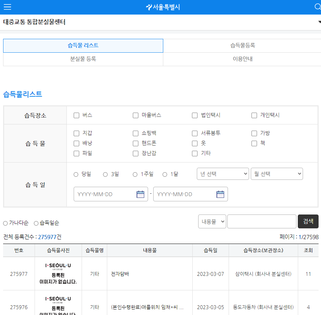321x315 pixels.
Task: Select the 당일 date radio button
Action: click(x=76, y=174)
